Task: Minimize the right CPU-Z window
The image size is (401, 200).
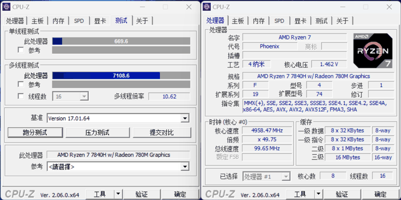Action: click(x=343, y=7)
